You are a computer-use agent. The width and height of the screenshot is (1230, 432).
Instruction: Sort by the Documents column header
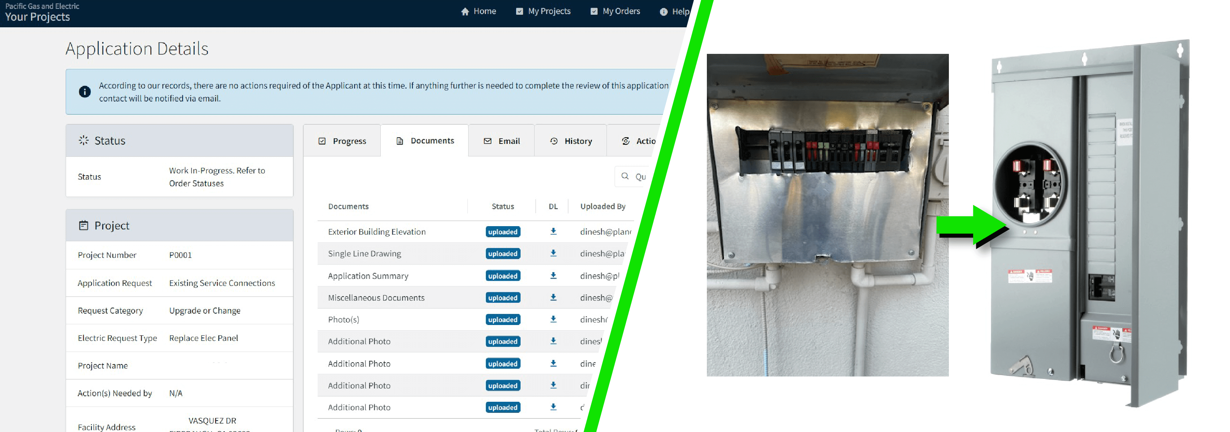tap(349, 206)
